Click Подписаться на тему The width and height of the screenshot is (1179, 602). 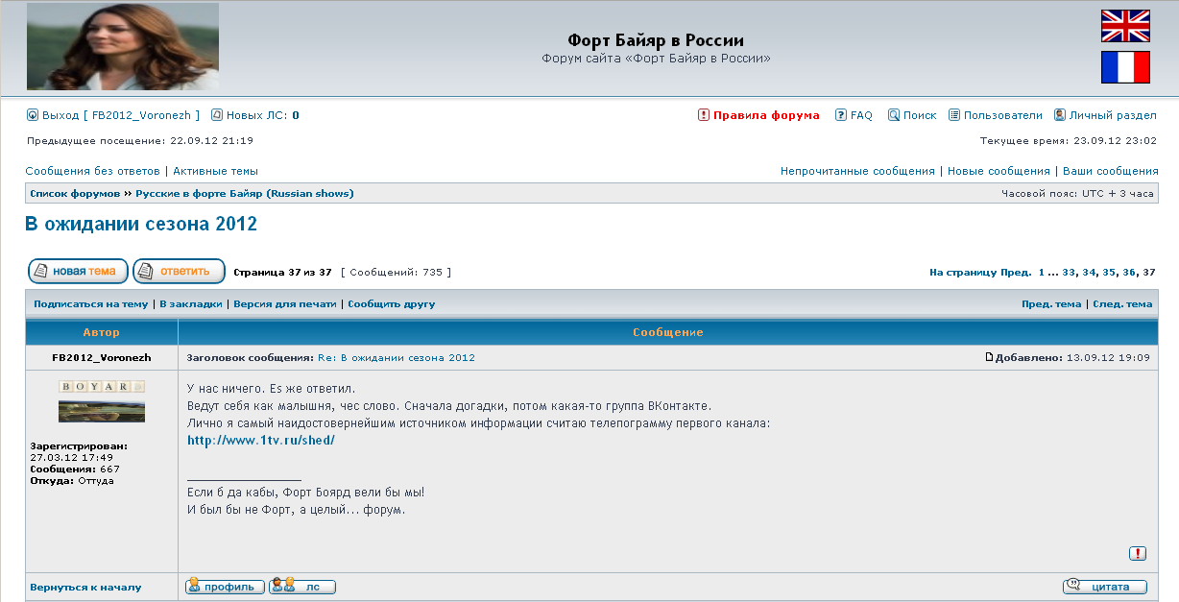[91, 304]
